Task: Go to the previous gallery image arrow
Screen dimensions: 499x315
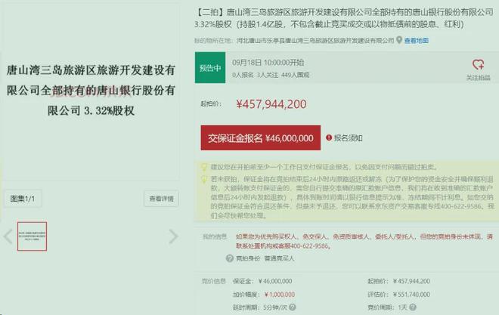Action: (x=8, y=236)
